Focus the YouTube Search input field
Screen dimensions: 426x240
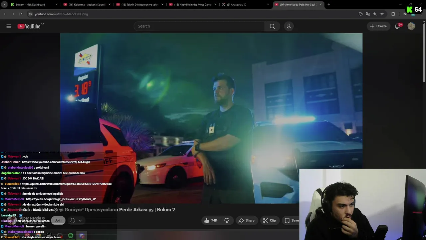[x=200, y=26]
